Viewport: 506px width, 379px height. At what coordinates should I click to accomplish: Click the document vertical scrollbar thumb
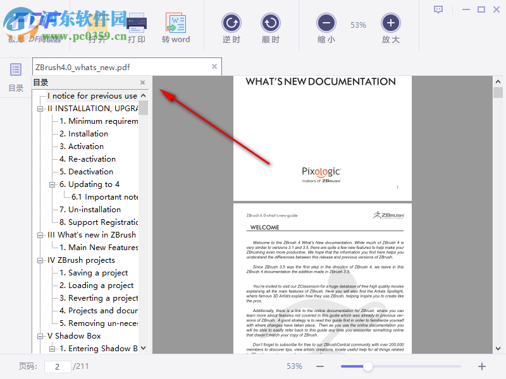point(498,92)
